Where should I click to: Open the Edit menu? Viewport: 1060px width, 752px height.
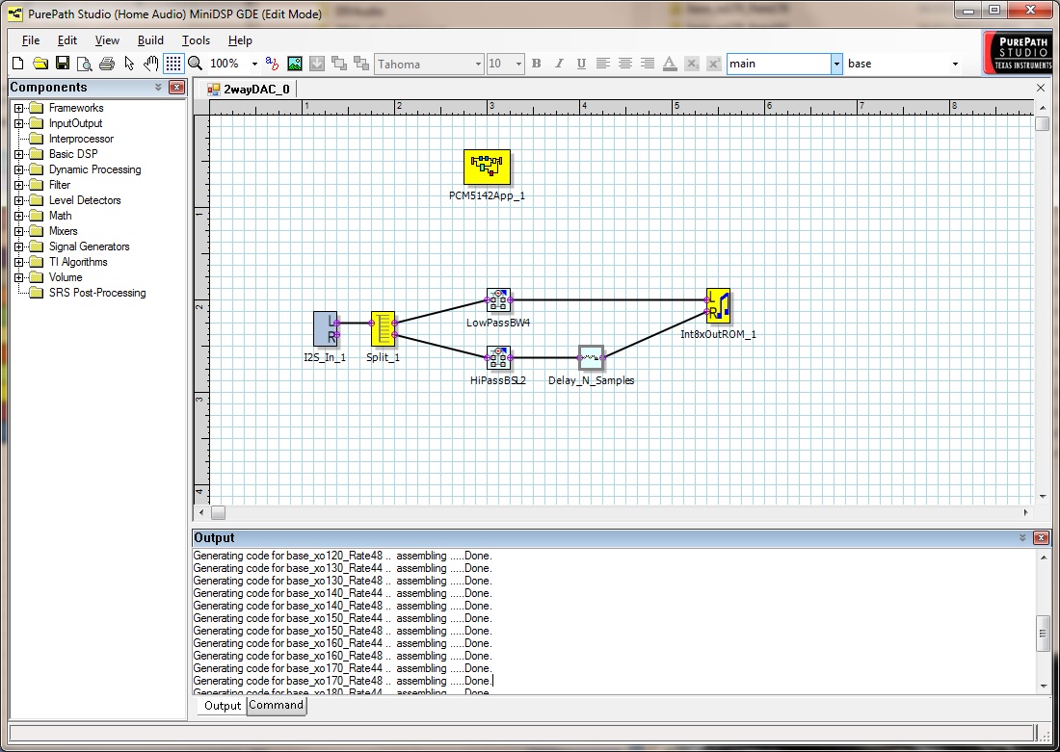[66, 39]
